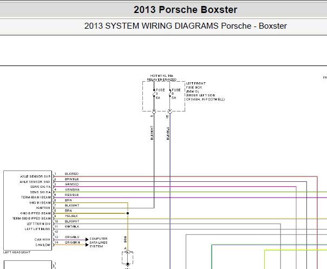The width and height of the screenshot is (327, 269).
Task: Click the arrowhead ending the ORG/BLU wire
Action: click(87, 240)
